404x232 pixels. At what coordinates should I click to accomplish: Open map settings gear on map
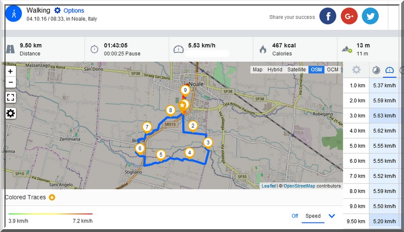[10, 113]
